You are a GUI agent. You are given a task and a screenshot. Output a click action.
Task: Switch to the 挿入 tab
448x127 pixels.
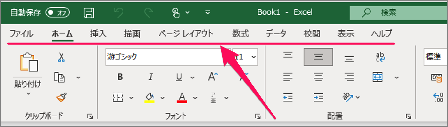(x=98, y=34)
